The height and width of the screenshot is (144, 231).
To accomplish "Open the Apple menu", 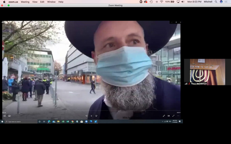I will click(4, 2).
